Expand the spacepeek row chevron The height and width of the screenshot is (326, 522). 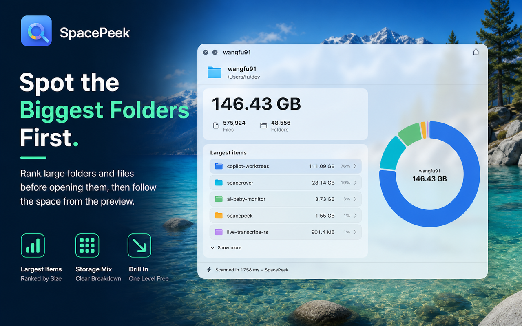pos(355,216)
